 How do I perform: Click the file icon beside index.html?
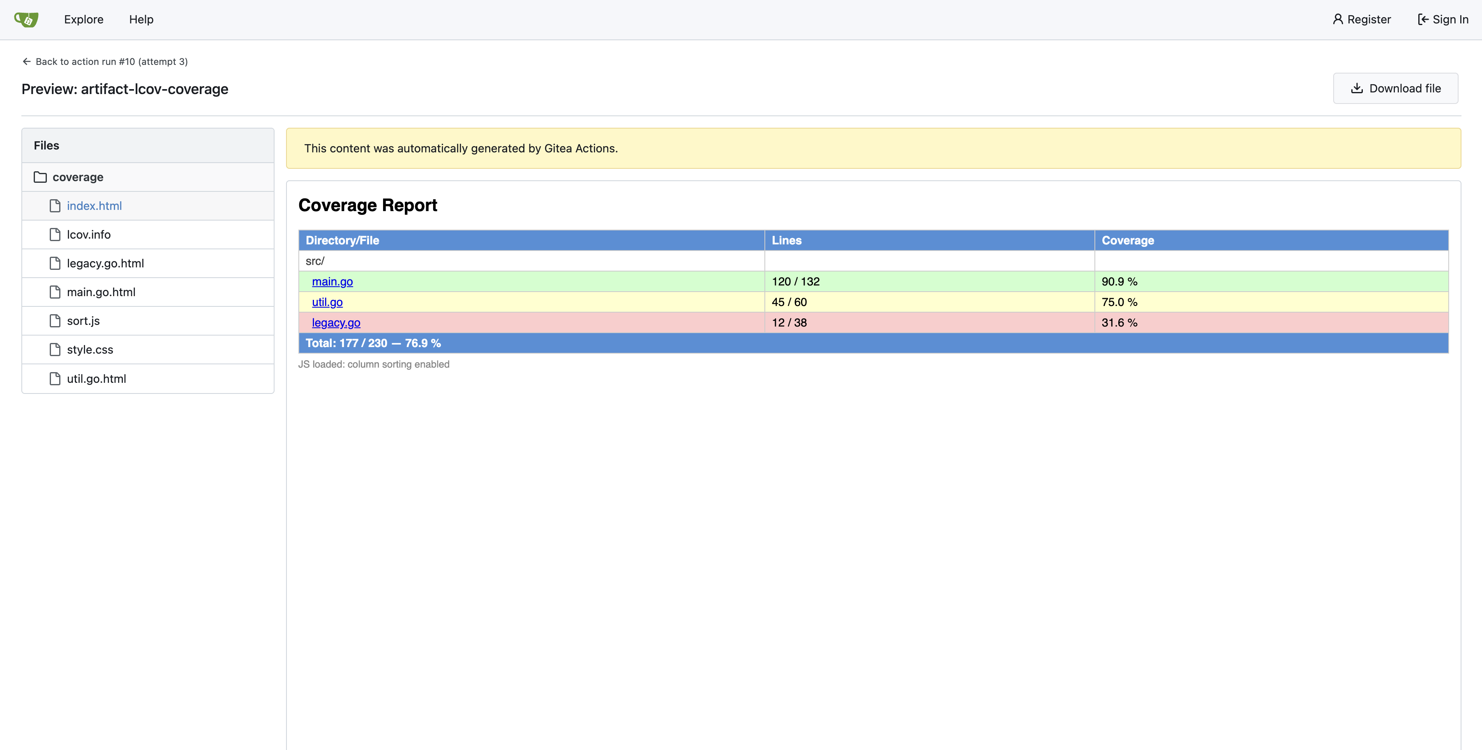(55, 206)
